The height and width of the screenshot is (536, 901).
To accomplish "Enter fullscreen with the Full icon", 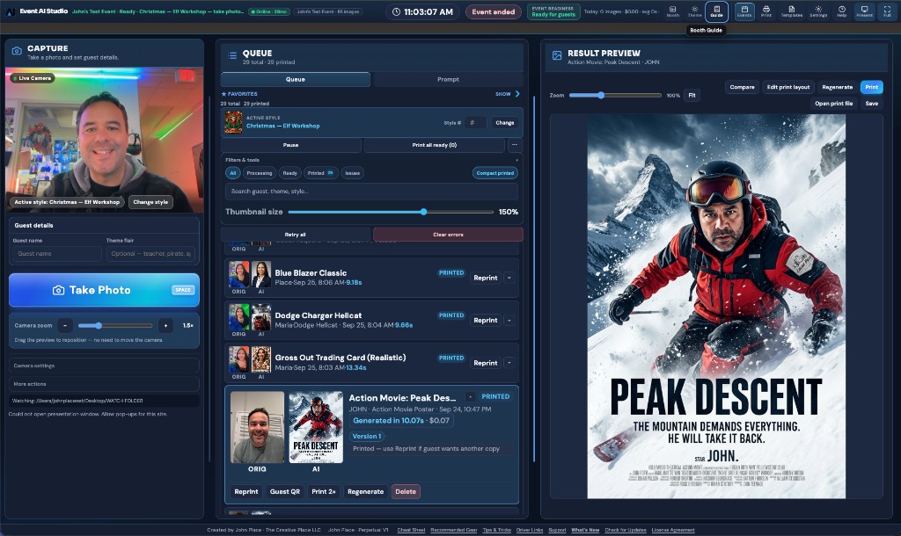I will (887, 11).
